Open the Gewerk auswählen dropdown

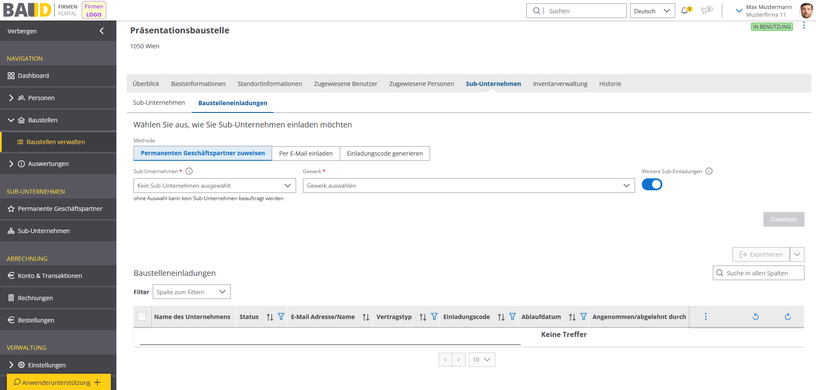coord(469,186)
